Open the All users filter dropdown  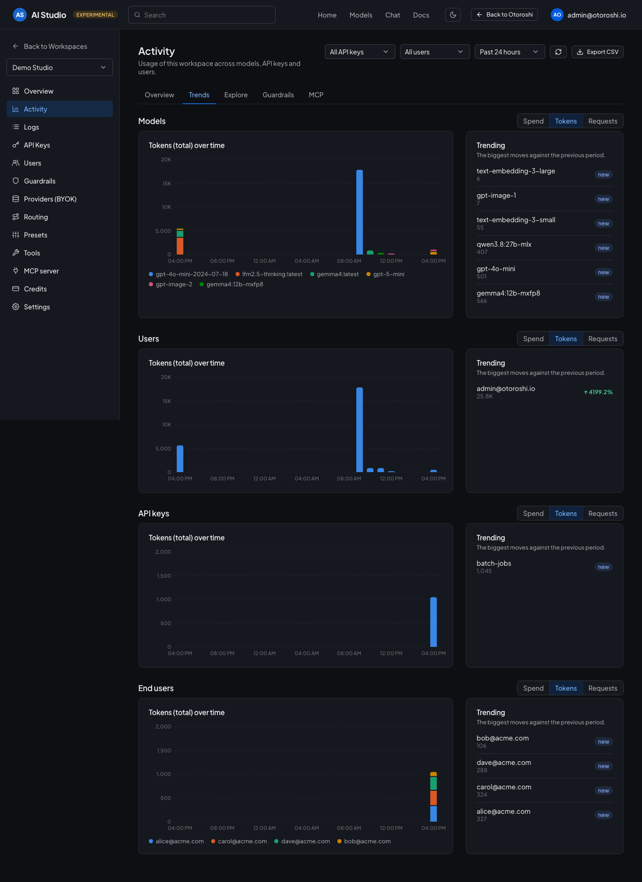point(435,52)
